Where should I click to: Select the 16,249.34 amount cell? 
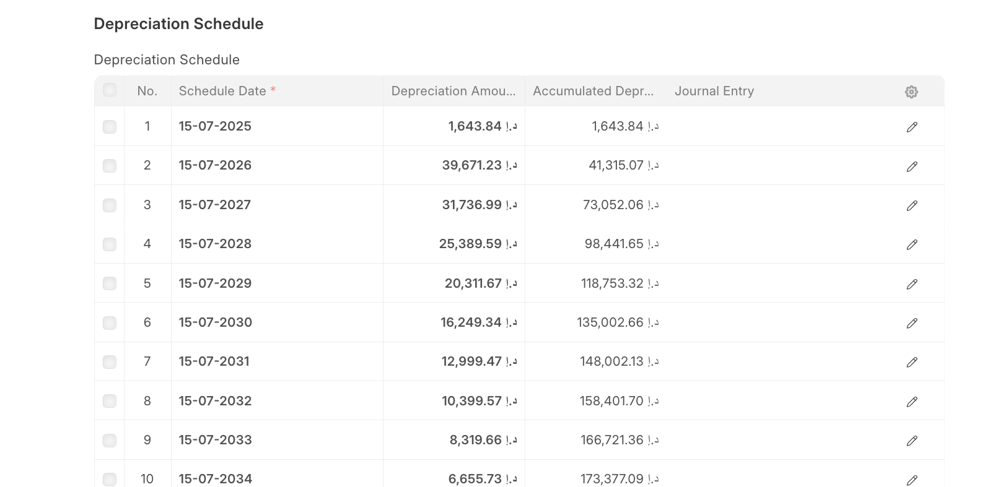coord(454,322)
